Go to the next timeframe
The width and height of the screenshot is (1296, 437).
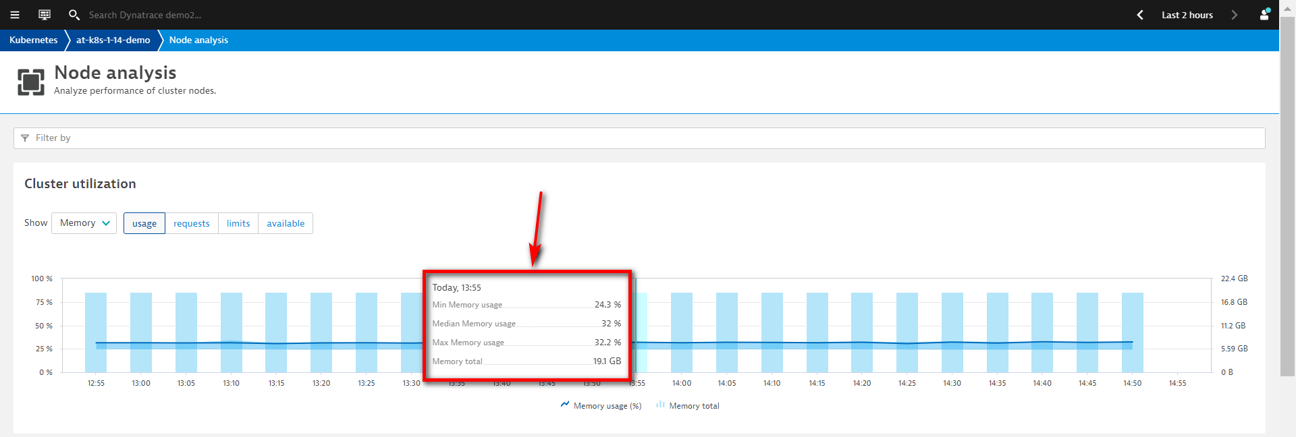tap(1235, 15)
